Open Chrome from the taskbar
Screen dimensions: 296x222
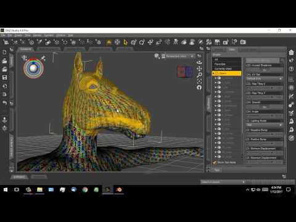pyautogui.click(x=85, y=189)
